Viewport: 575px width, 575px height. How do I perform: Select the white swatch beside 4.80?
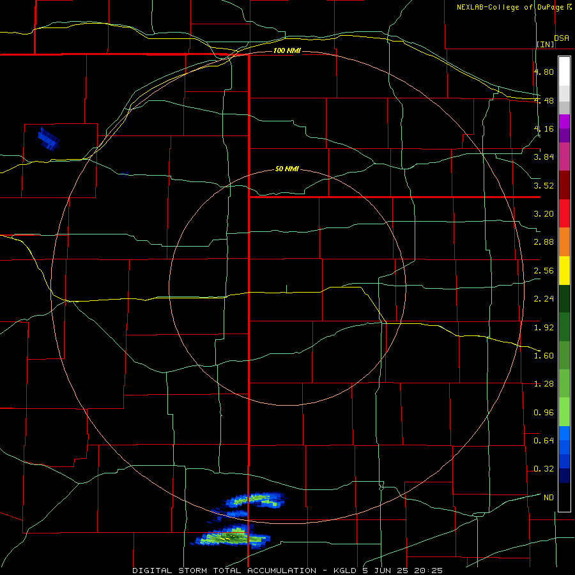click(564, 72)
